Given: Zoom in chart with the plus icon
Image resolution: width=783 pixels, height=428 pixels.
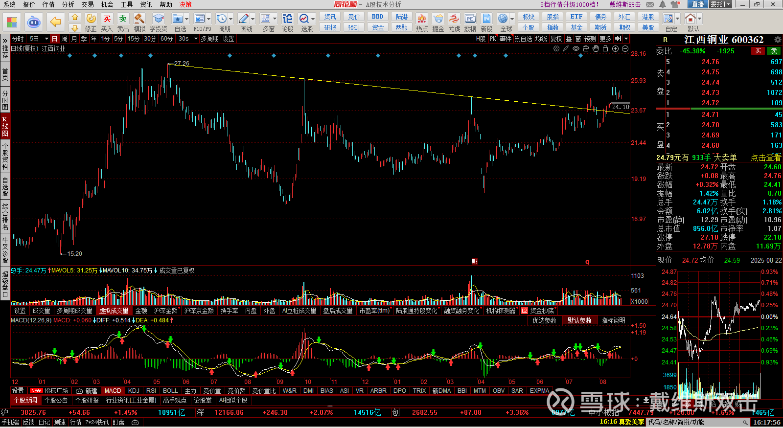Looking at the screenshot, I should click(615, 48).
